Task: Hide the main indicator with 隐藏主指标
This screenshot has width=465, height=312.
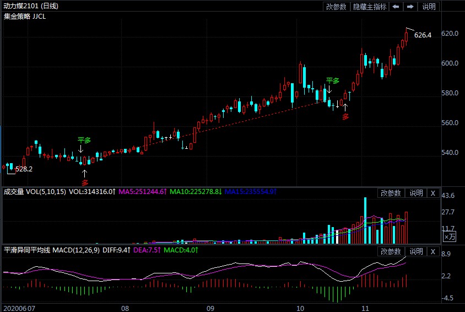Action: (x=370, y=7)
